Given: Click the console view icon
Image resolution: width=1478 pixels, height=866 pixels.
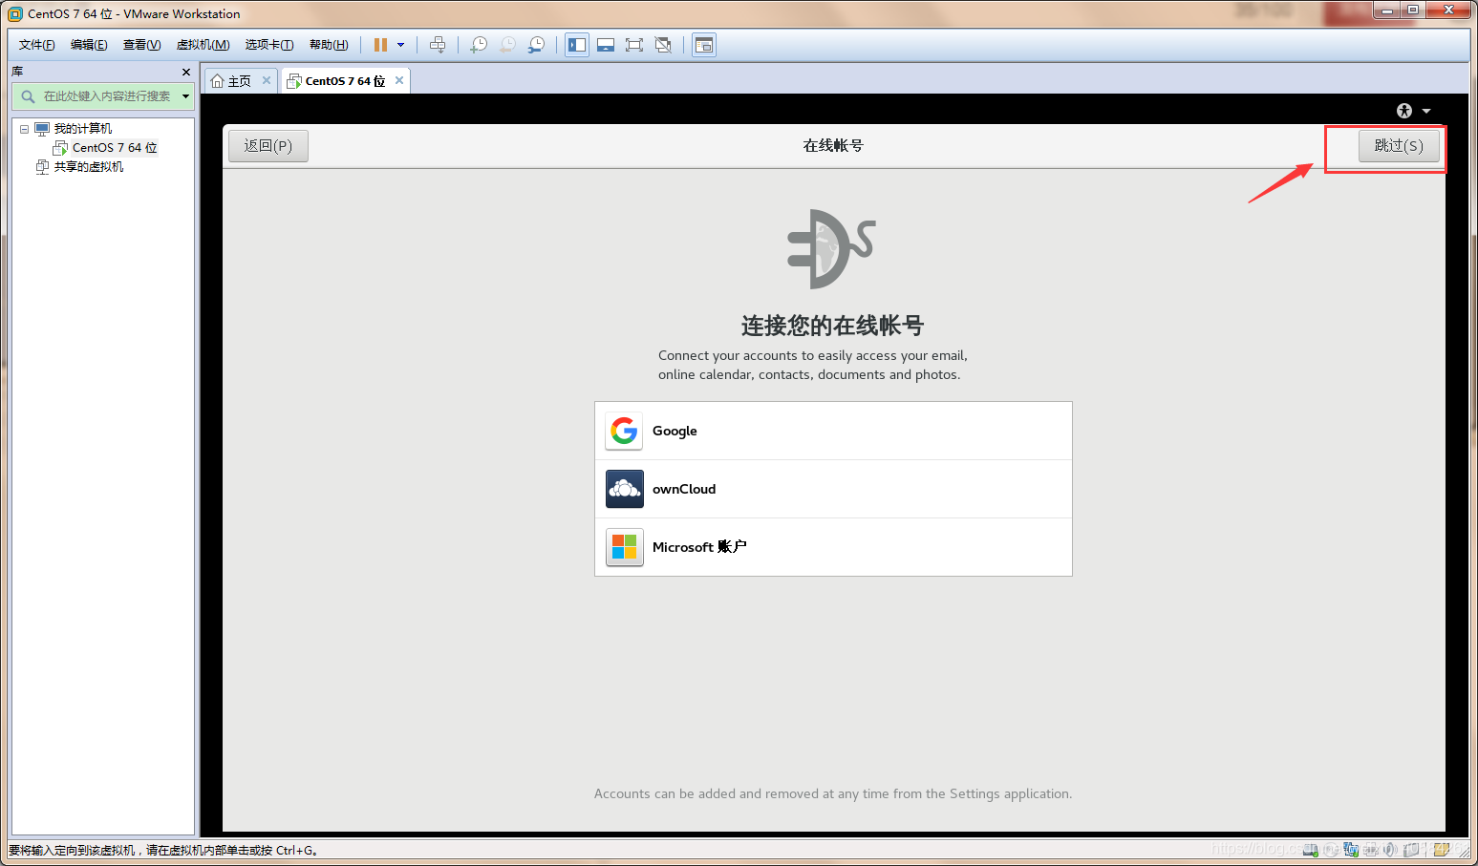Looking at the screenshot, I should pyautogui.click(x=704, y=45).
